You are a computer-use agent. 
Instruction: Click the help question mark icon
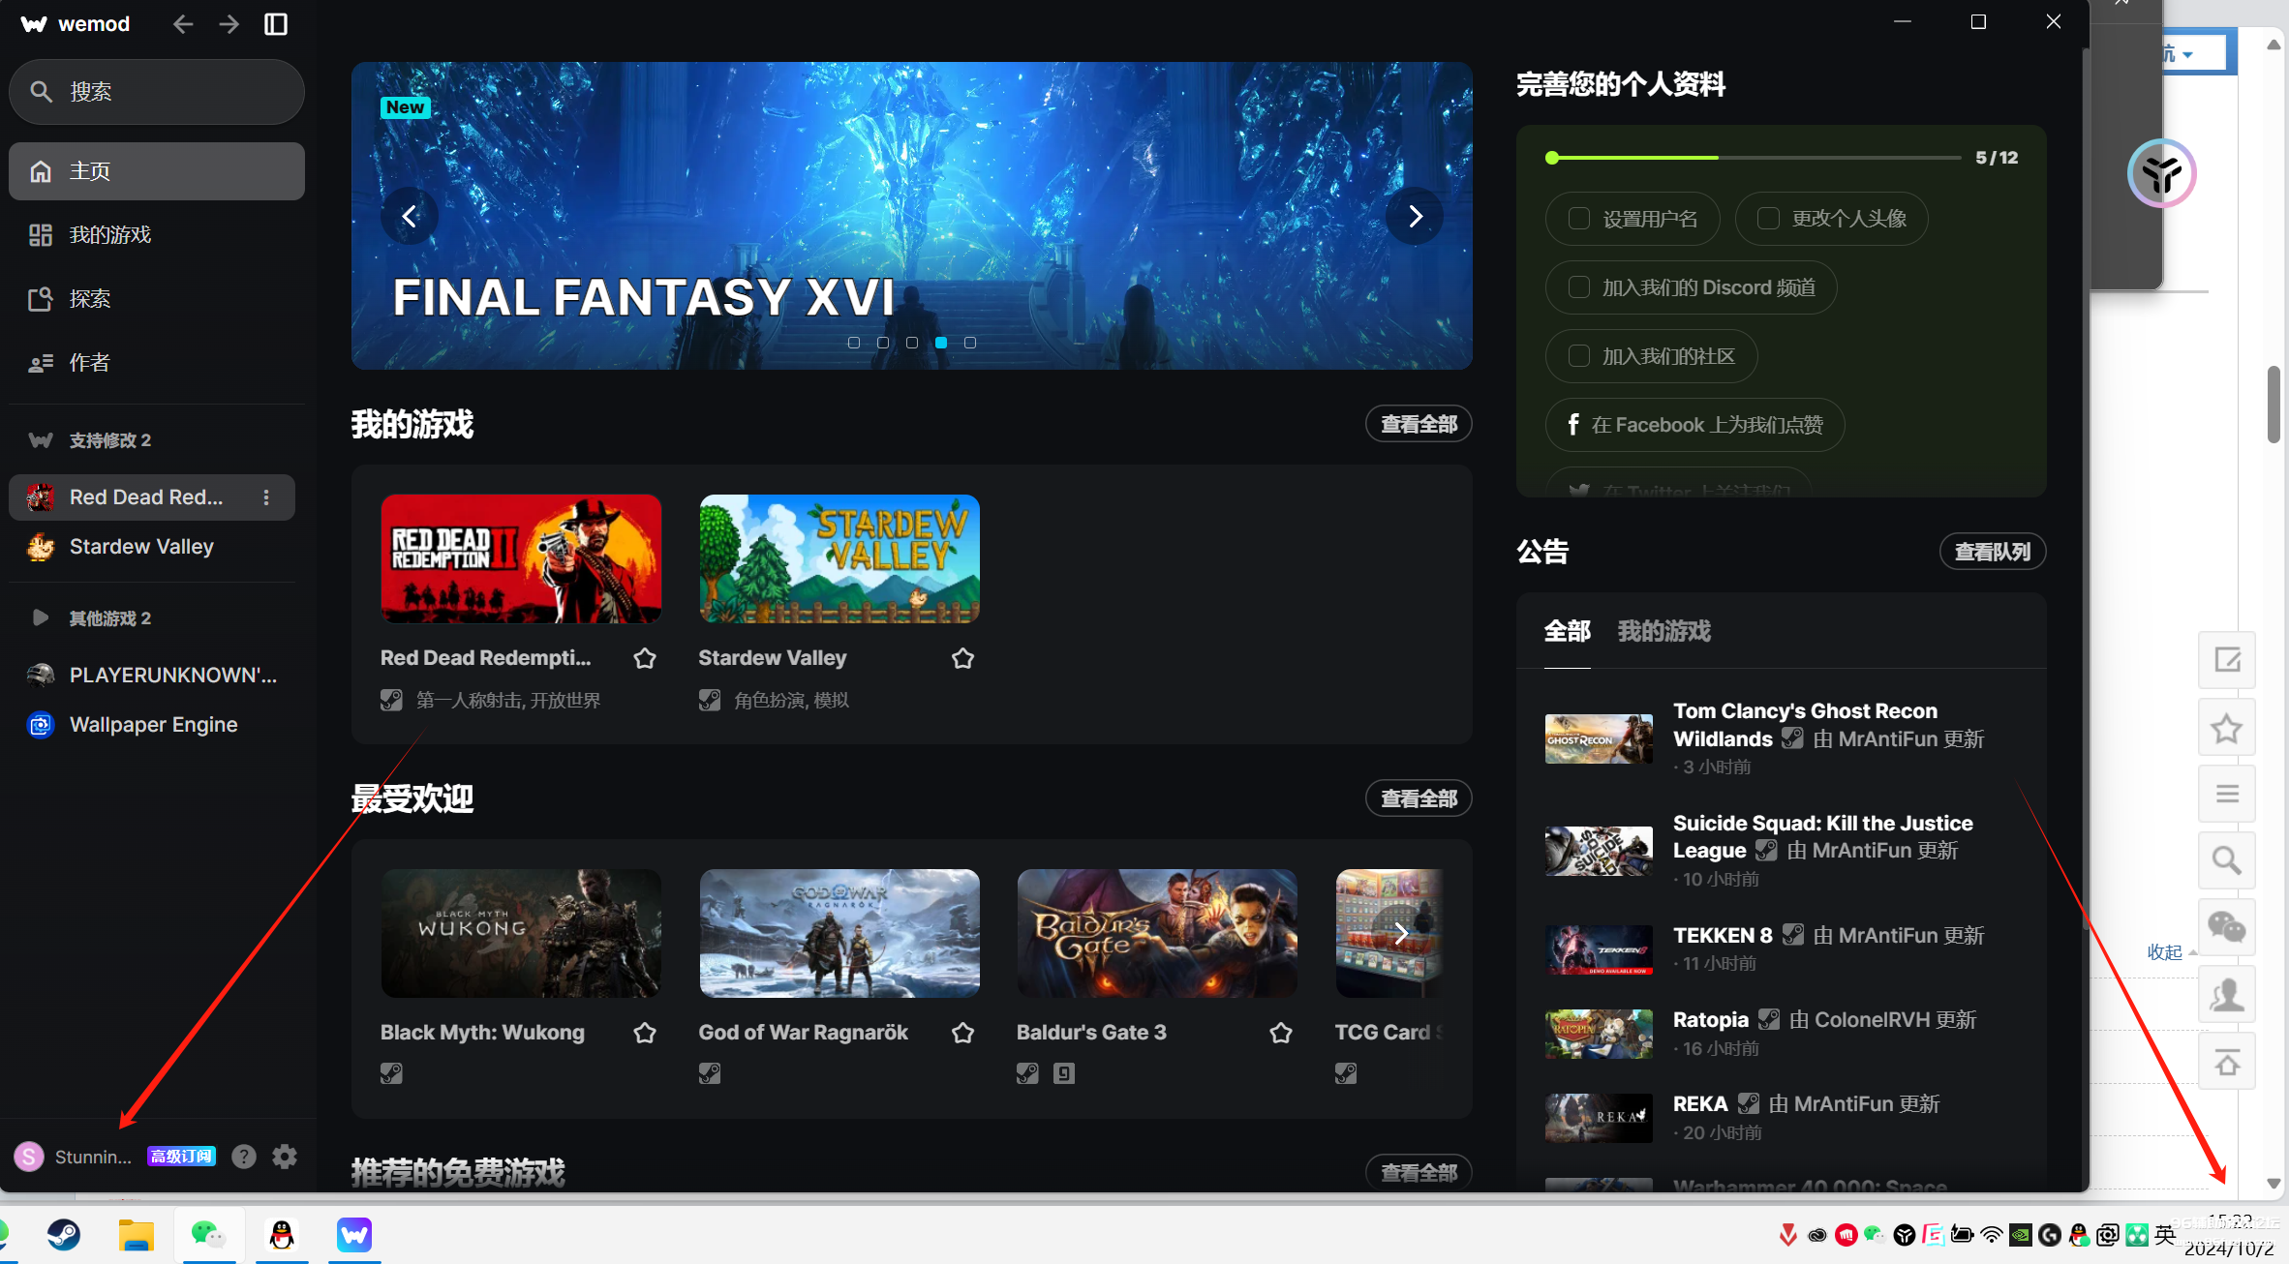pos(244,1157)
